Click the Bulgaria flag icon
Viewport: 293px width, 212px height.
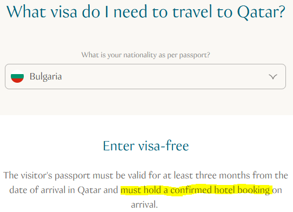[17, 76]
